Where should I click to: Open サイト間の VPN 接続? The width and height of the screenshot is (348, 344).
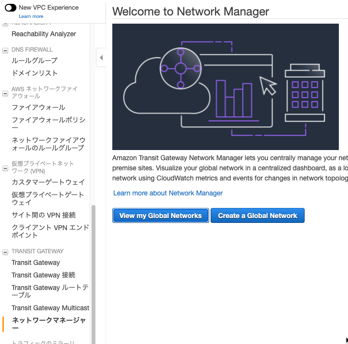coord(43,215)
